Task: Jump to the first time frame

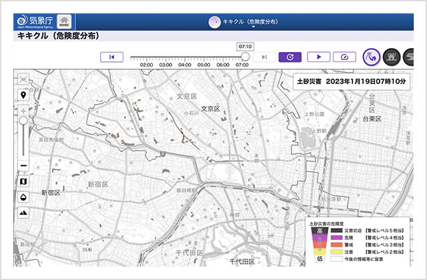Action: pos(111,57)
